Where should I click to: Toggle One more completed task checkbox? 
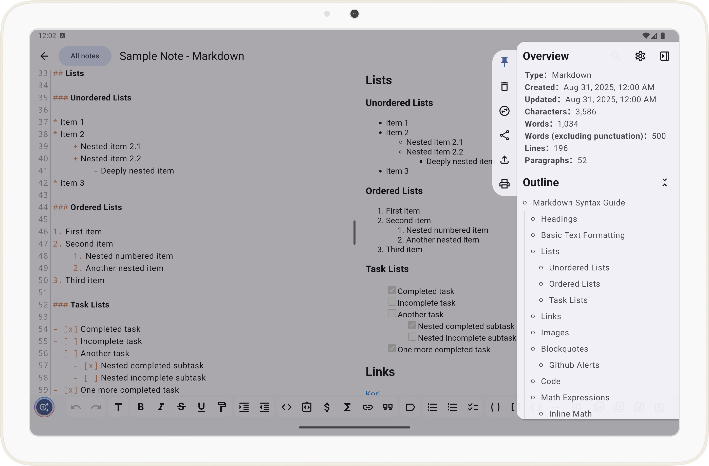click(x=392, y=348)
